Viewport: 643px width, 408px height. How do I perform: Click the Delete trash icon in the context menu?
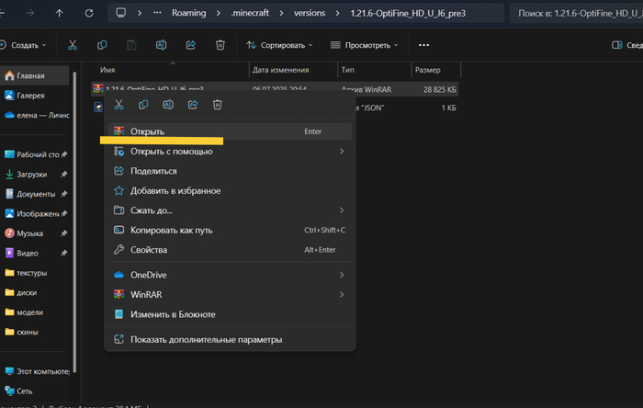point(218,105)
